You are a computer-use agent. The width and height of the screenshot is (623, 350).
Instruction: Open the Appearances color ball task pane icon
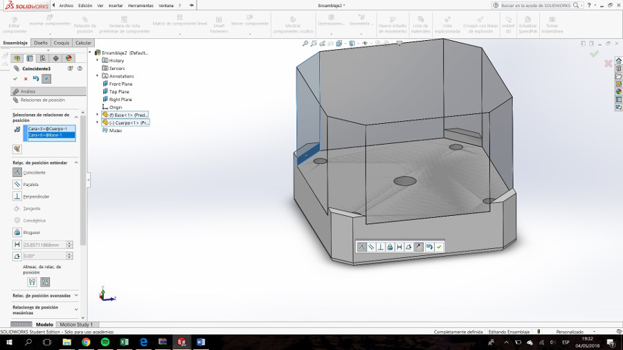point(619,91)
